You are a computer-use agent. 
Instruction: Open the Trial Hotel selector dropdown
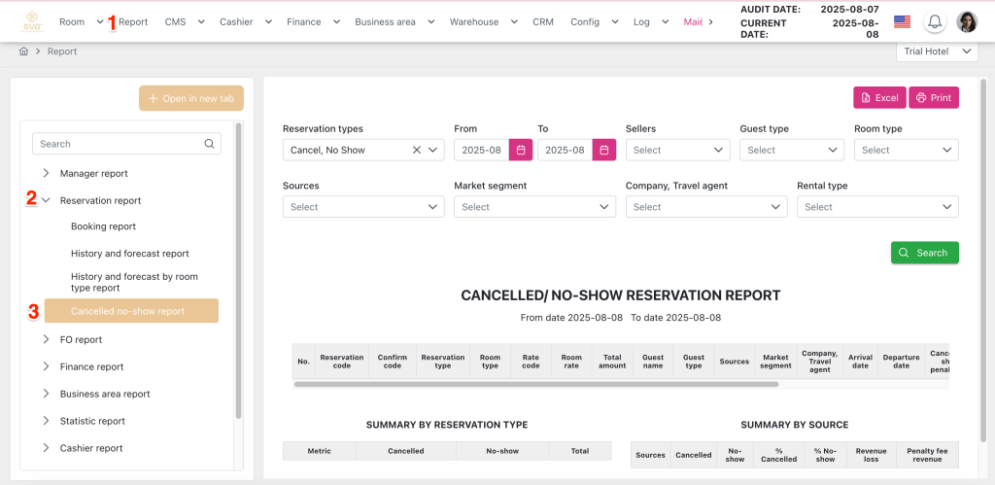click(937, 52)
